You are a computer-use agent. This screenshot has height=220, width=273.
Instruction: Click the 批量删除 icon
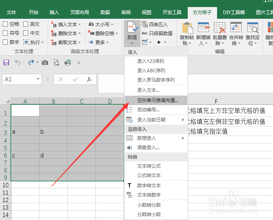click(219, 27)
